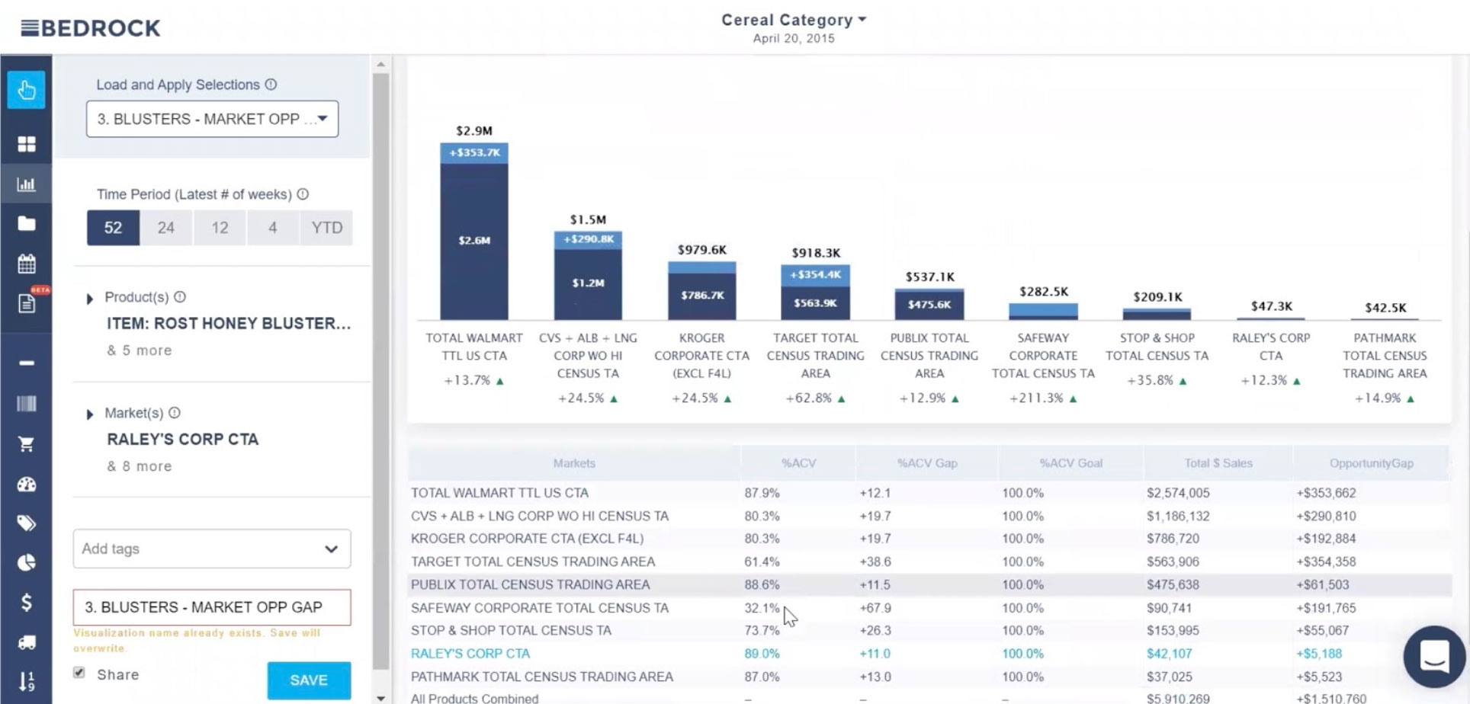Click the left panel scroll up arrow
The image size is (1470, 704).
pyautogui.click(x=380, y=65)
